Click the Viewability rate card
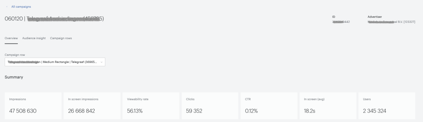Screen dimensions: 423x122 (x=151, y=106)
